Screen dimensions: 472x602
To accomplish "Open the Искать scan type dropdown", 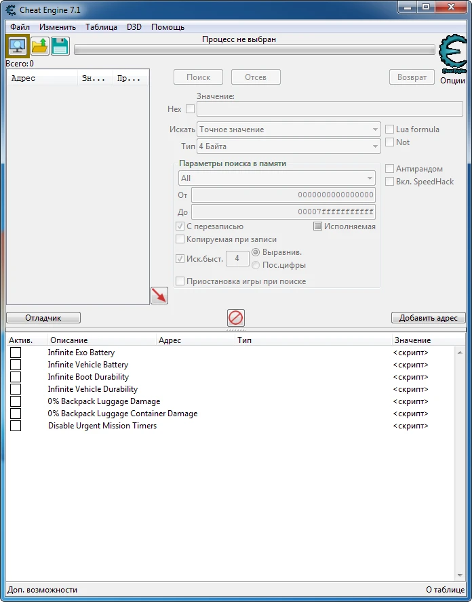I will 288,129.
